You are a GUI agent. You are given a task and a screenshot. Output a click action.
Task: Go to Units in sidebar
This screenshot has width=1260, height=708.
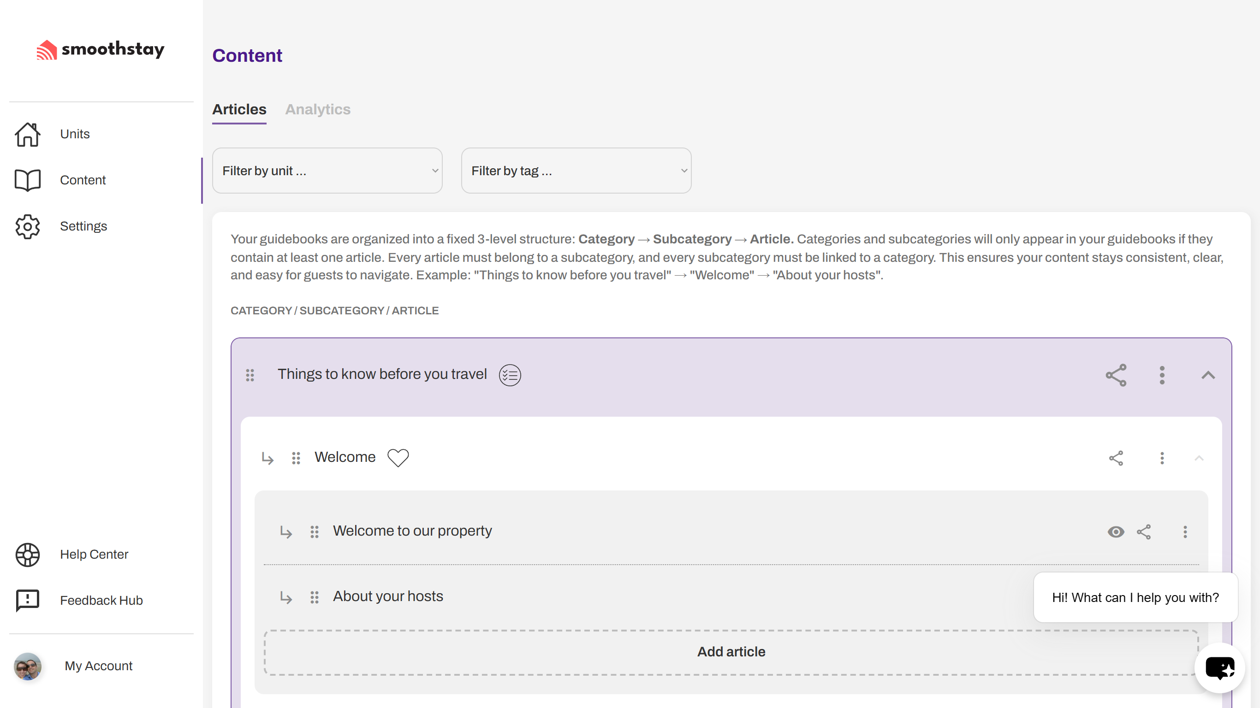pos(74,134)
